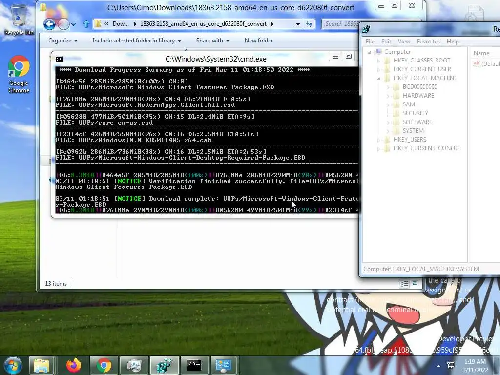
Task: Minimize the cmd.exe window
Action: (335, 57)
